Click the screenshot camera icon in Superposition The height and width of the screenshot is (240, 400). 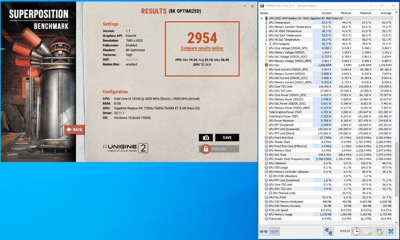click(x=206, y=138)
